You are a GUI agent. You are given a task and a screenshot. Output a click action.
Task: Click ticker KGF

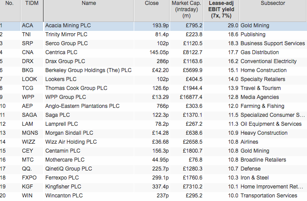pyautogui.click(x=27, y=187)
